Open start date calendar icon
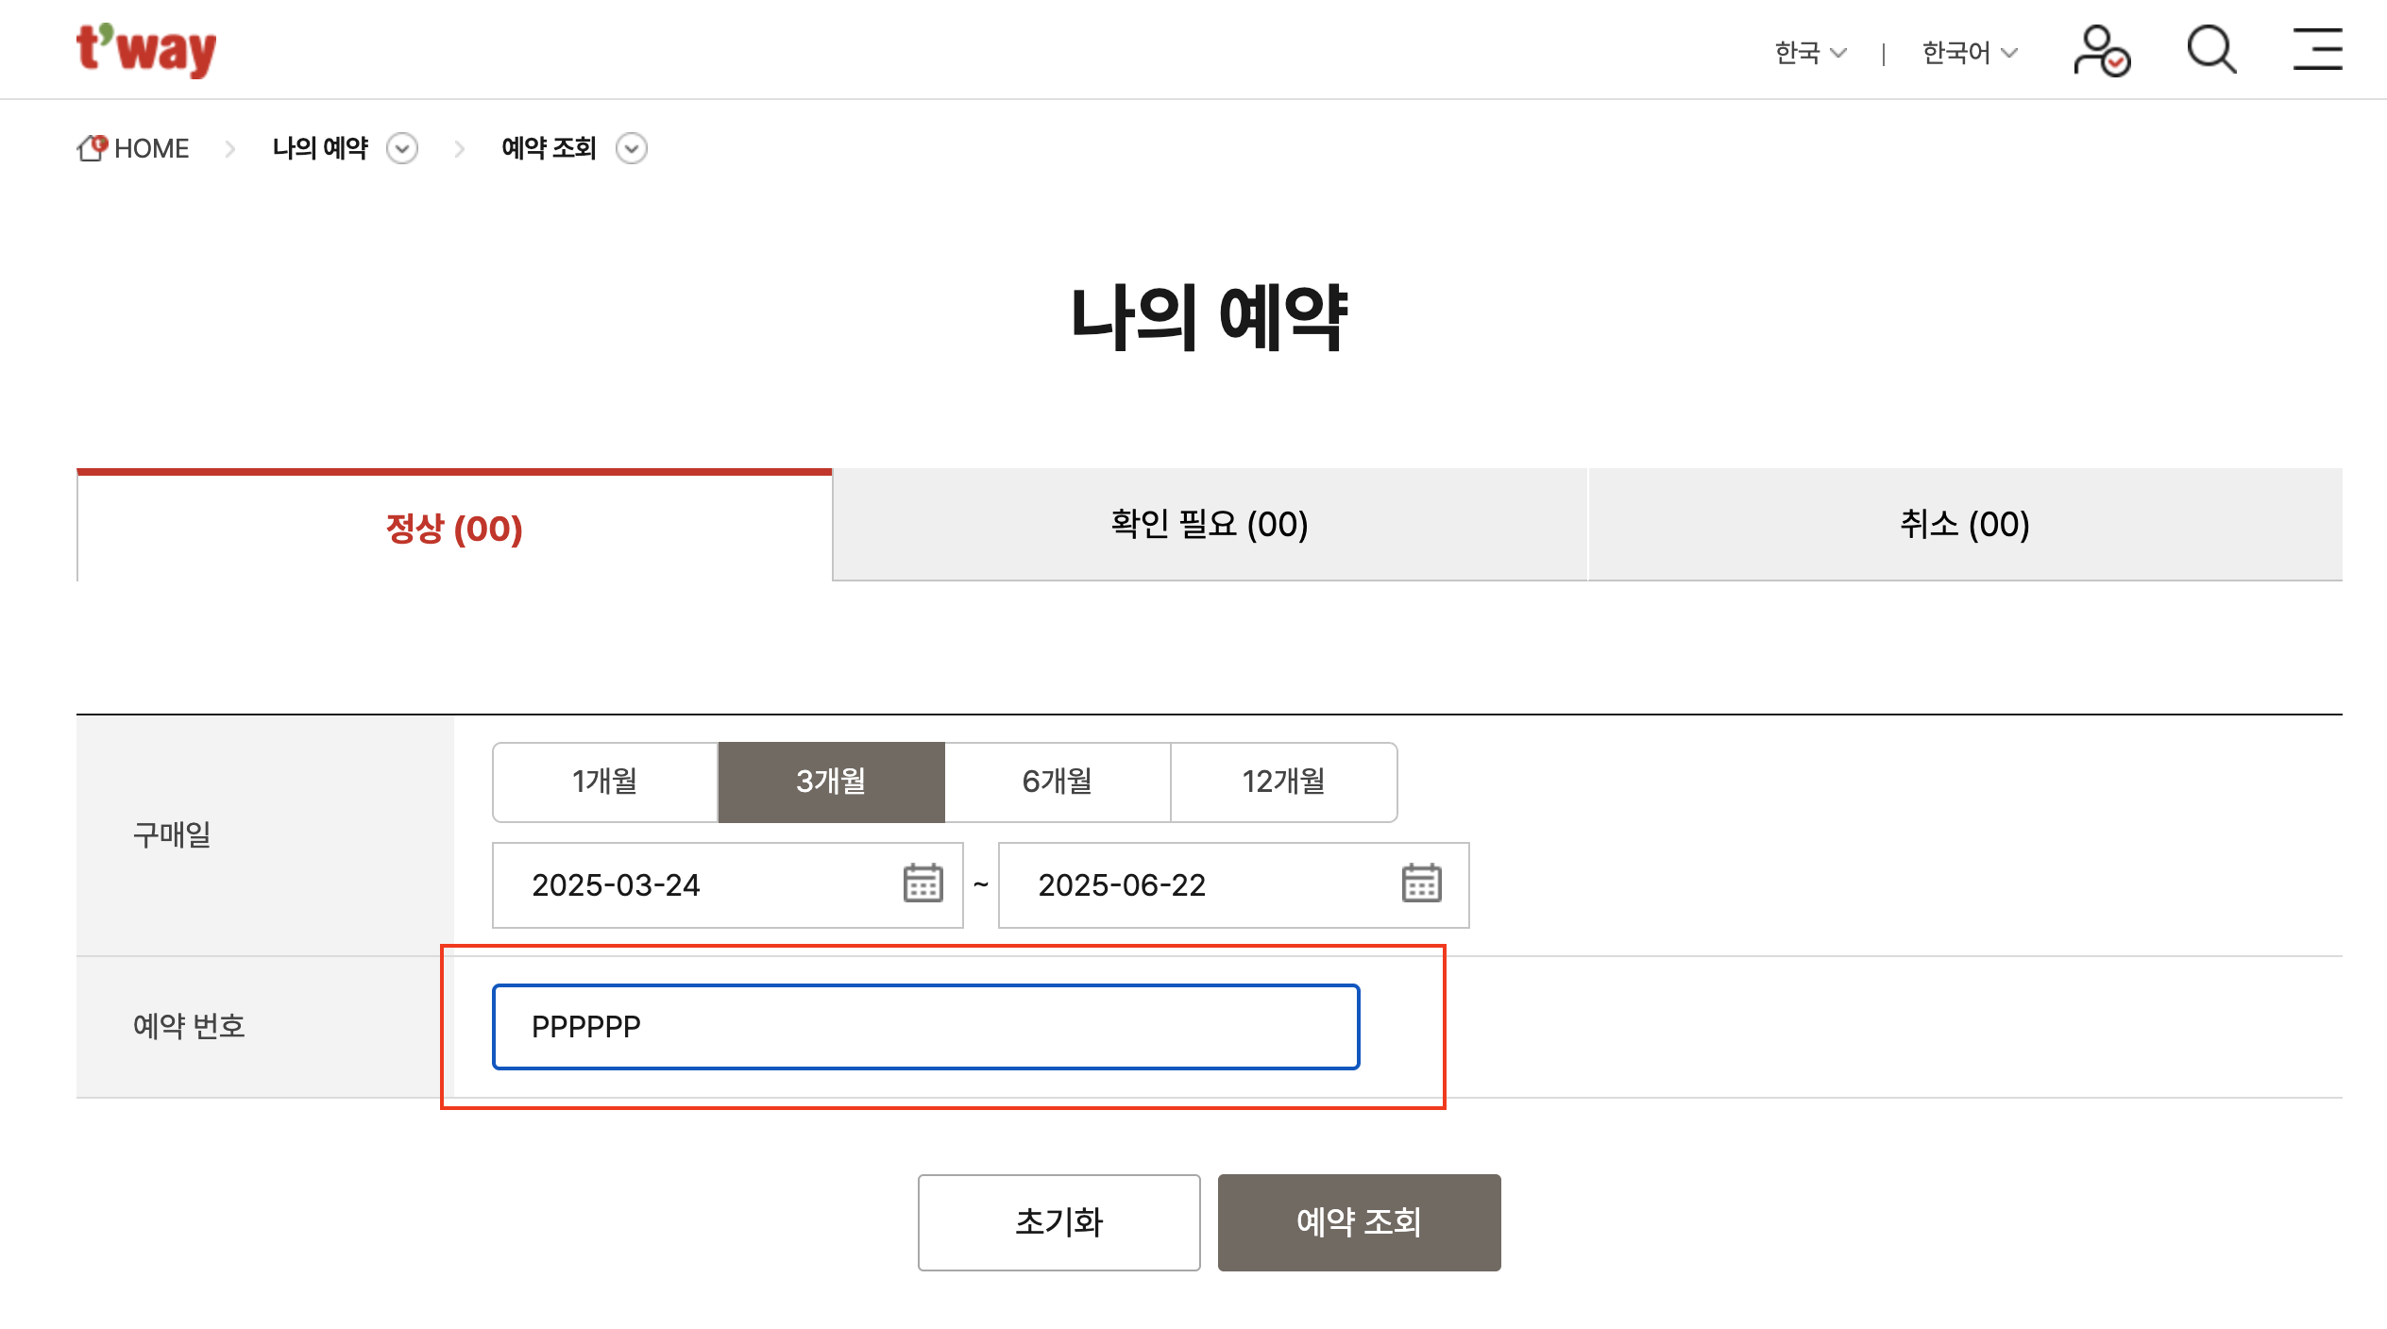The height and width of the screenshot is (1329, 2387). [x=923, y=883]
